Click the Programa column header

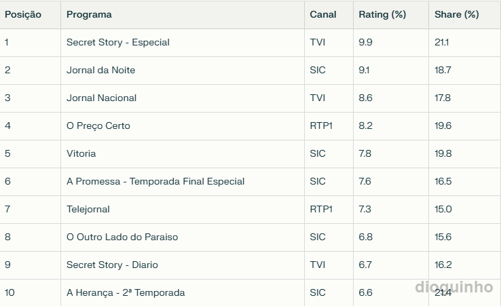tap(89, 14)
